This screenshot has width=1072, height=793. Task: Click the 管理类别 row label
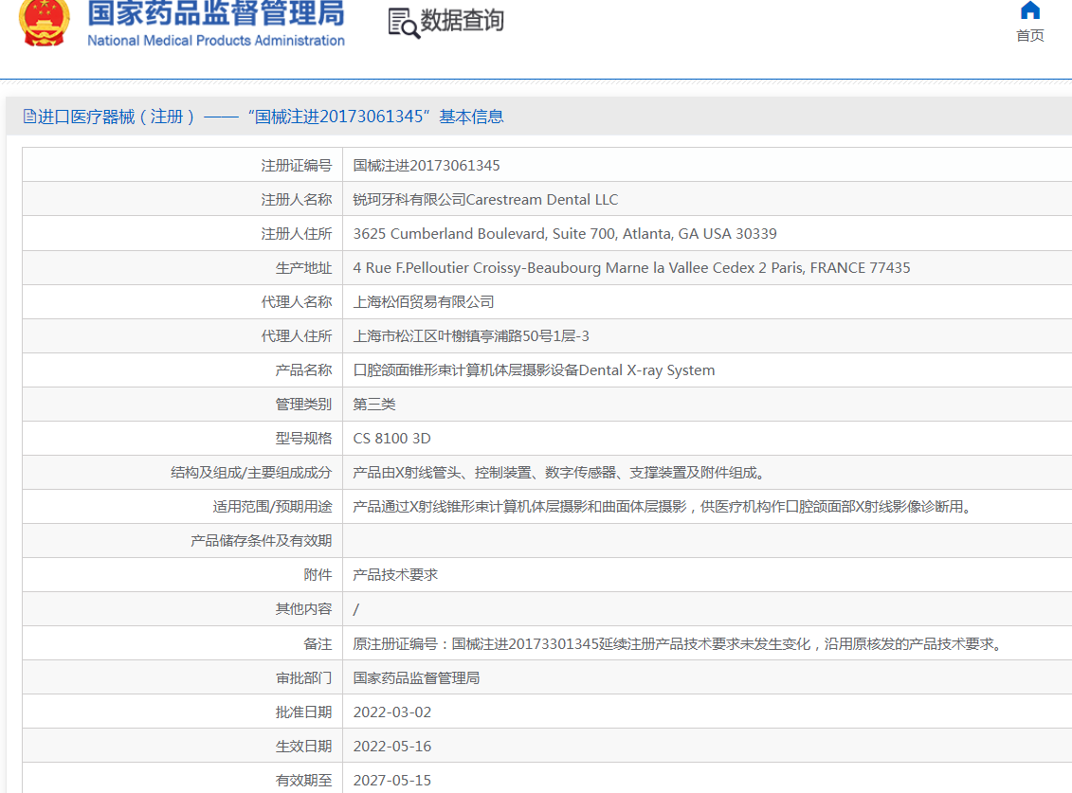tap(303, 405)
